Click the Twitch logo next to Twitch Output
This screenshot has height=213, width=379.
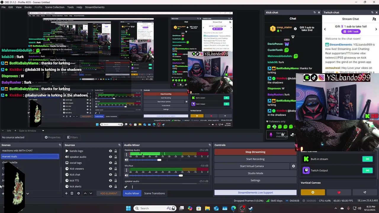306,170
